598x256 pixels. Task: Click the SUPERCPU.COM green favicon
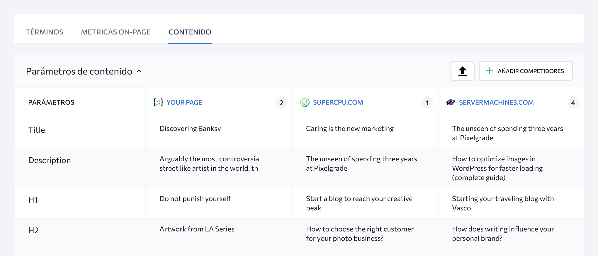(x=305, y=102)
